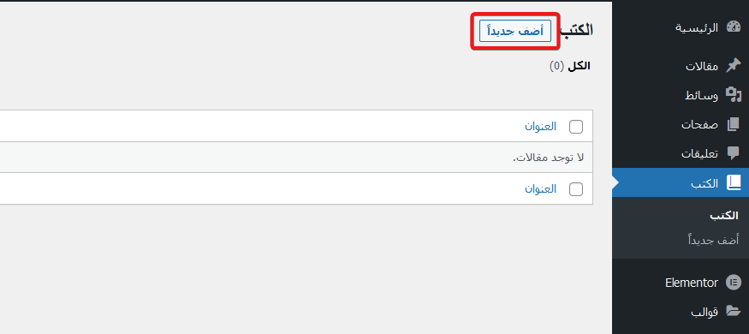Viewport: 749px width, 334px height.
Task: Click the لا توجد مقالات empty row
Action: pyautogui.click(x=296, y=158)
